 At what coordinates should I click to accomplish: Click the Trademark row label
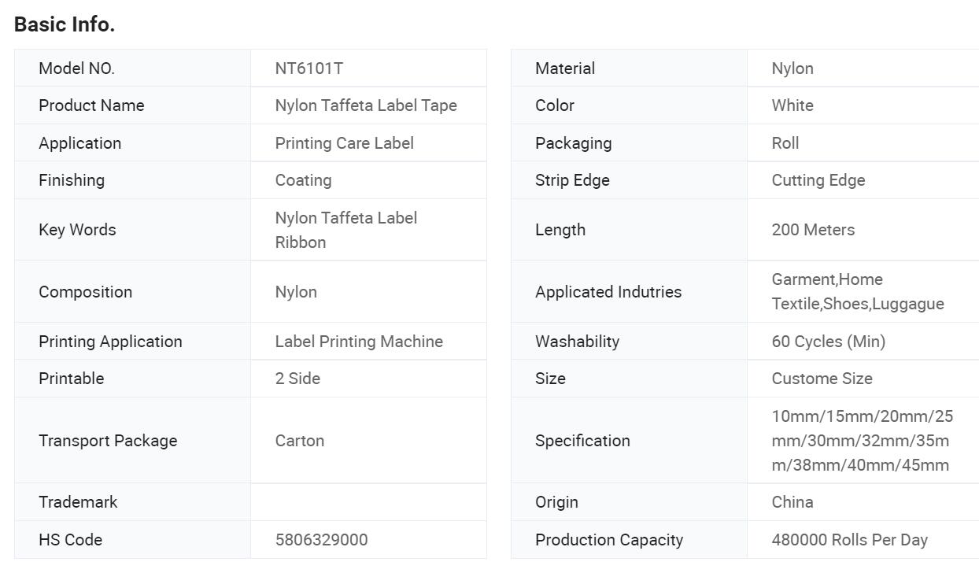78,502
